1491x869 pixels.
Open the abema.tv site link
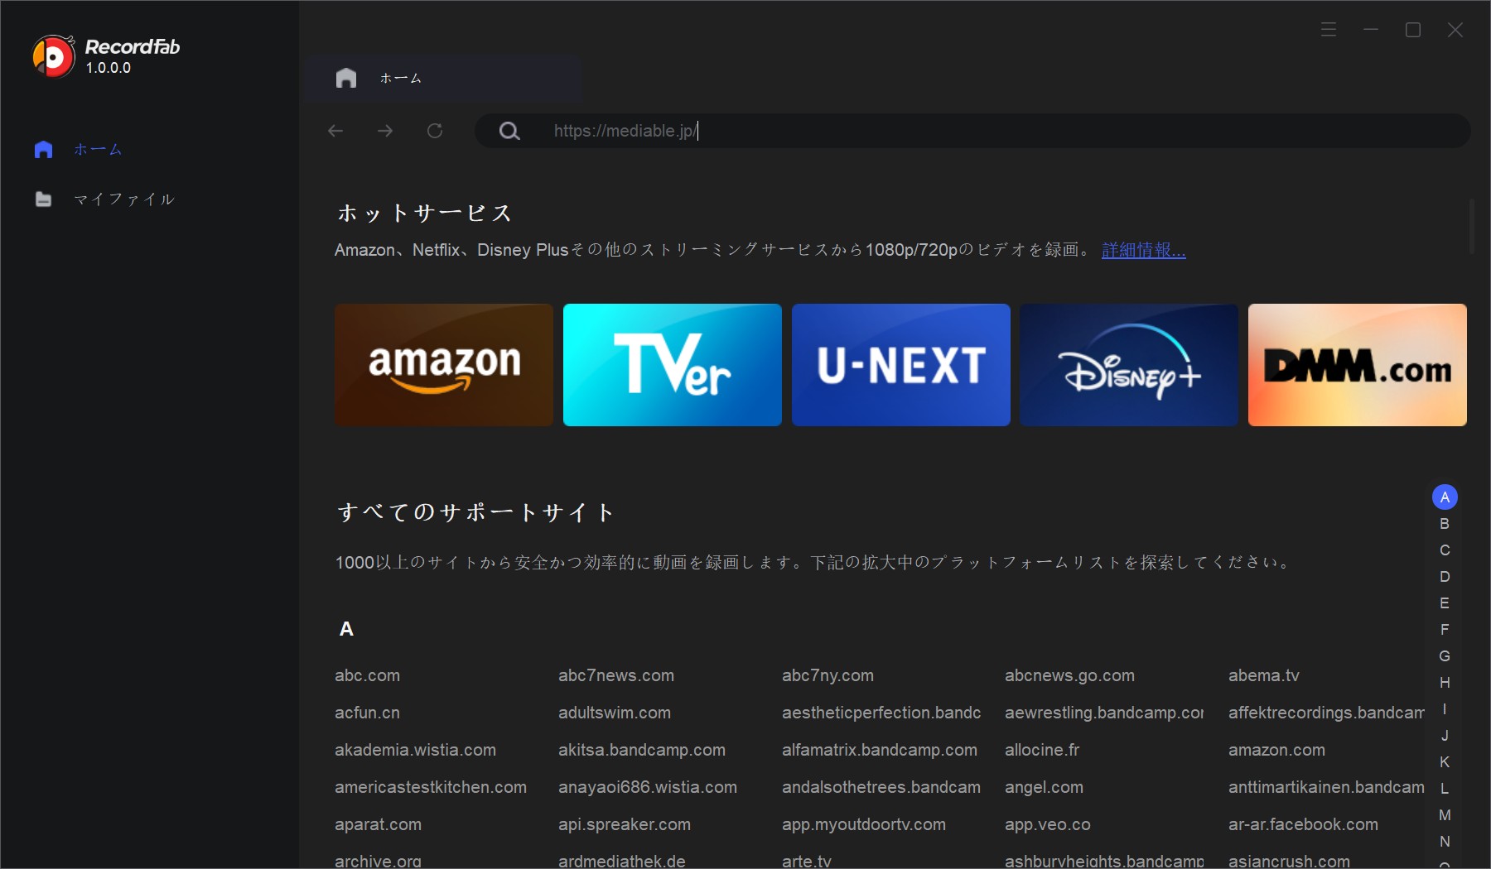pos(1265,675)
